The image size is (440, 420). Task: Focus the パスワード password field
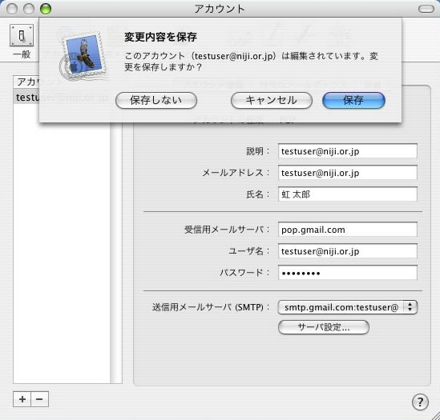coord(347,273)
